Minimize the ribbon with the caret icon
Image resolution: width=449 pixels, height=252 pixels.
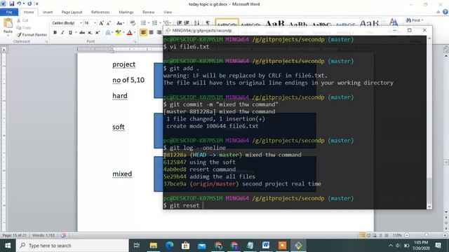pyautogui.click(x=438, y=12)
